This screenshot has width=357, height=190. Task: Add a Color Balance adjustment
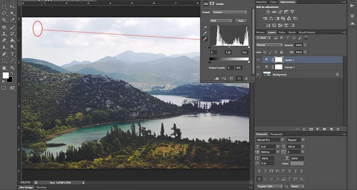click(x=271, y=19)
